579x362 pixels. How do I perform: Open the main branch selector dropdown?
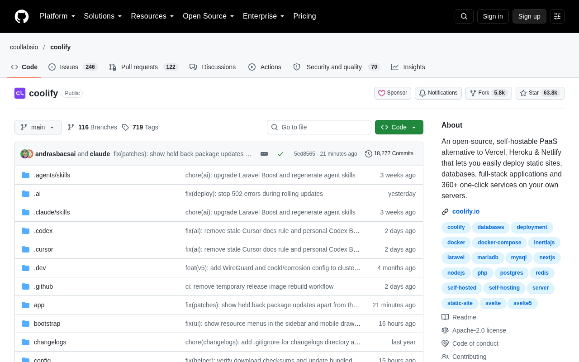38,127
